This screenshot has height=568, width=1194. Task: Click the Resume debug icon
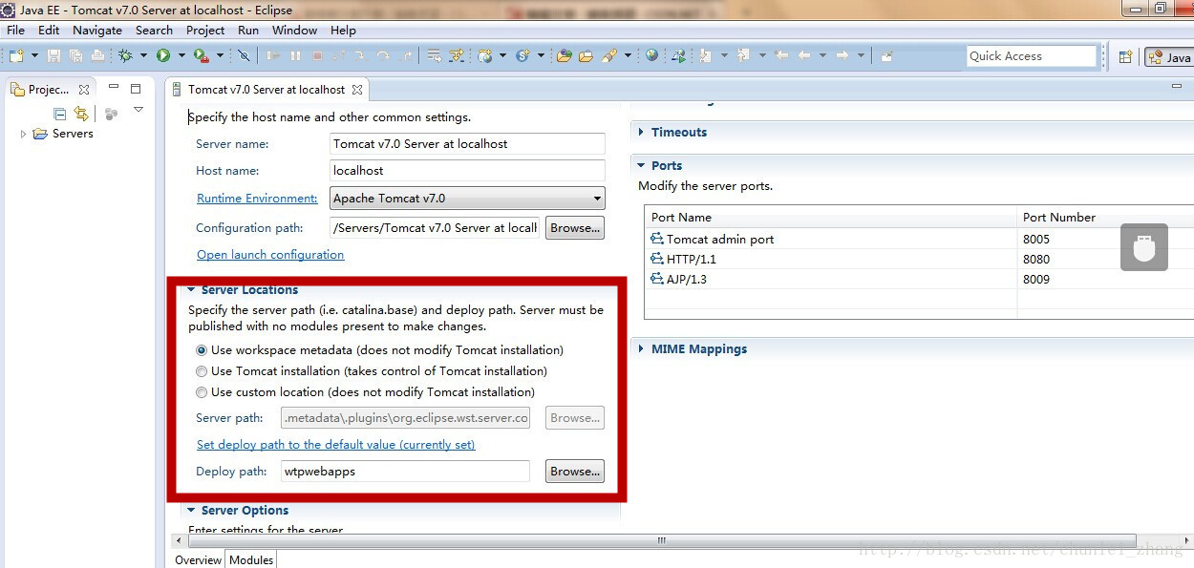click(x=273, y=55)
